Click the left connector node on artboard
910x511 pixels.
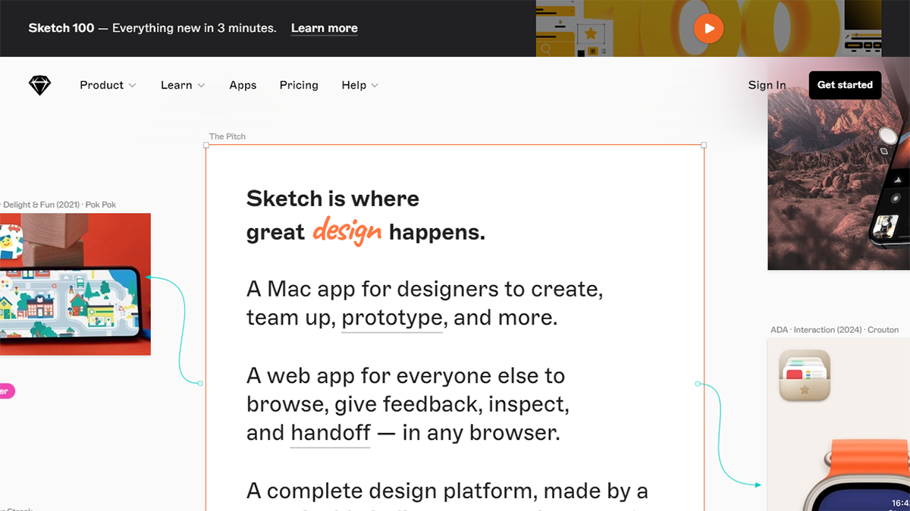(200, 383)
